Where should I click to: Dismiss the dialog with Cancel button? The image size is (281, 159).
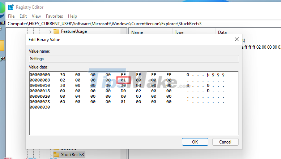pos(225,142)
